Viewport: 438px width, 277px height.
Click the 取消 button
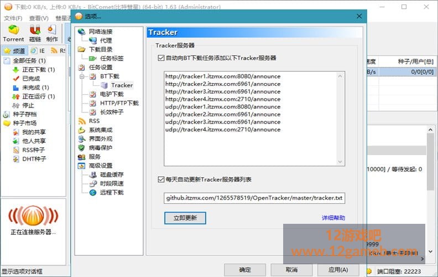click(291, 270)
